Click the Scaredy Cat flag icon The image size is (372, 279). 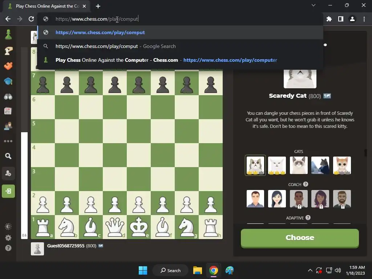click(327, 96)
